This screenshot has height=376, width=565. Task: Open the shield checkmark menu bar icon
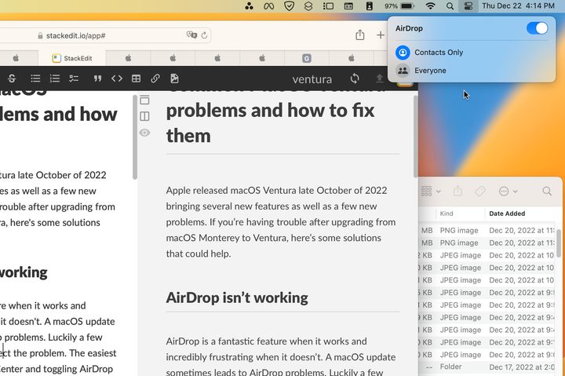[x=289, y=6]
